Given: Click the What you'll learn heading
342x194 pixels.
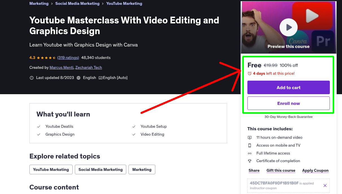Looking at the screenshot, I should coord(63,114).
